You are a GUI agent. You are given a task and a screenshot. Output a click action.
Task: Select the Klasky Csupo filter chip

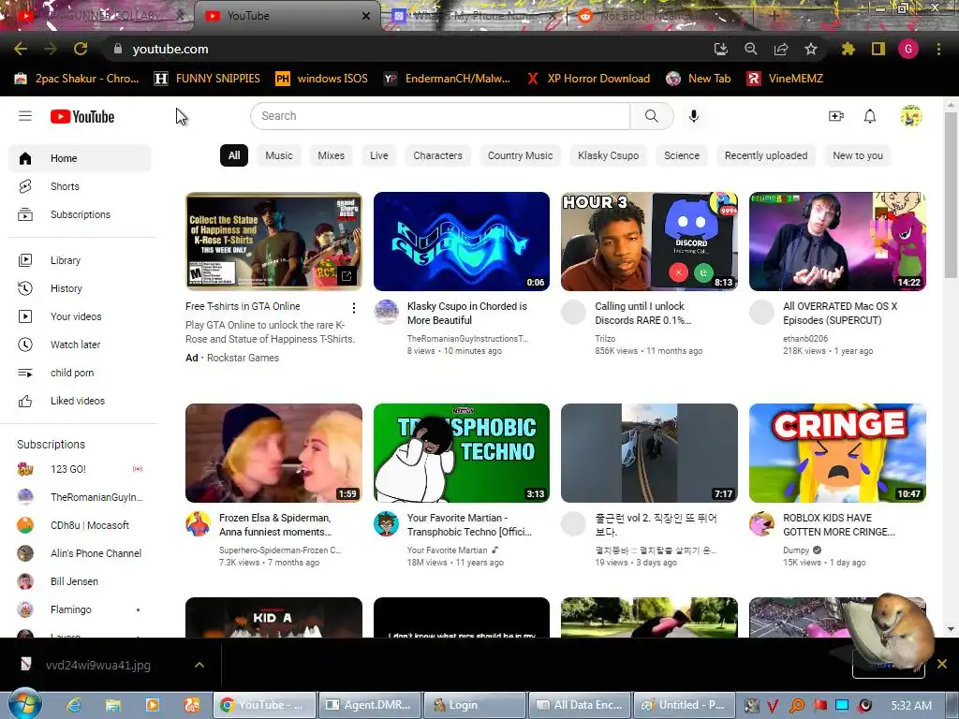(x=608, y=155)
